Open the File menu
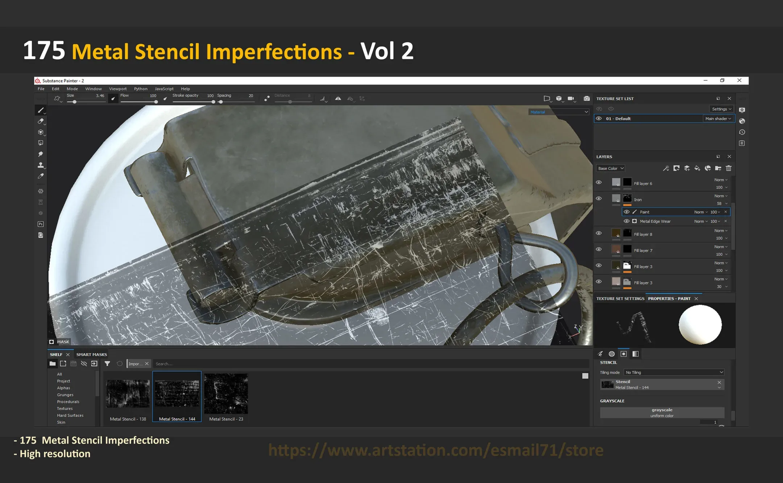The height and width of the screenshot is (483, 783). pyautogui.click(x=41, y=89)
